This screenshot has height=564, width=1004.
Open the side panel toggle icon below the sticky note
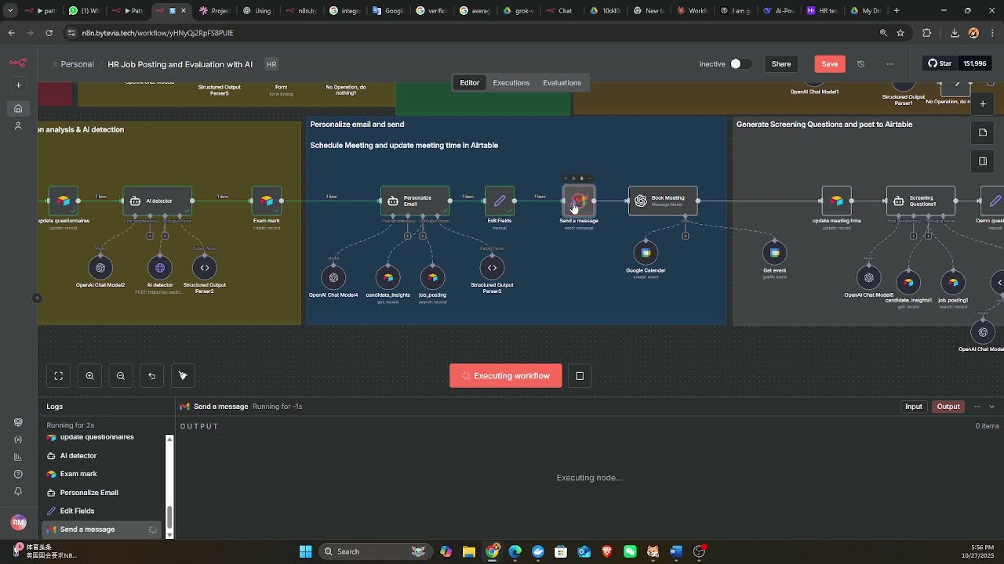983,161
